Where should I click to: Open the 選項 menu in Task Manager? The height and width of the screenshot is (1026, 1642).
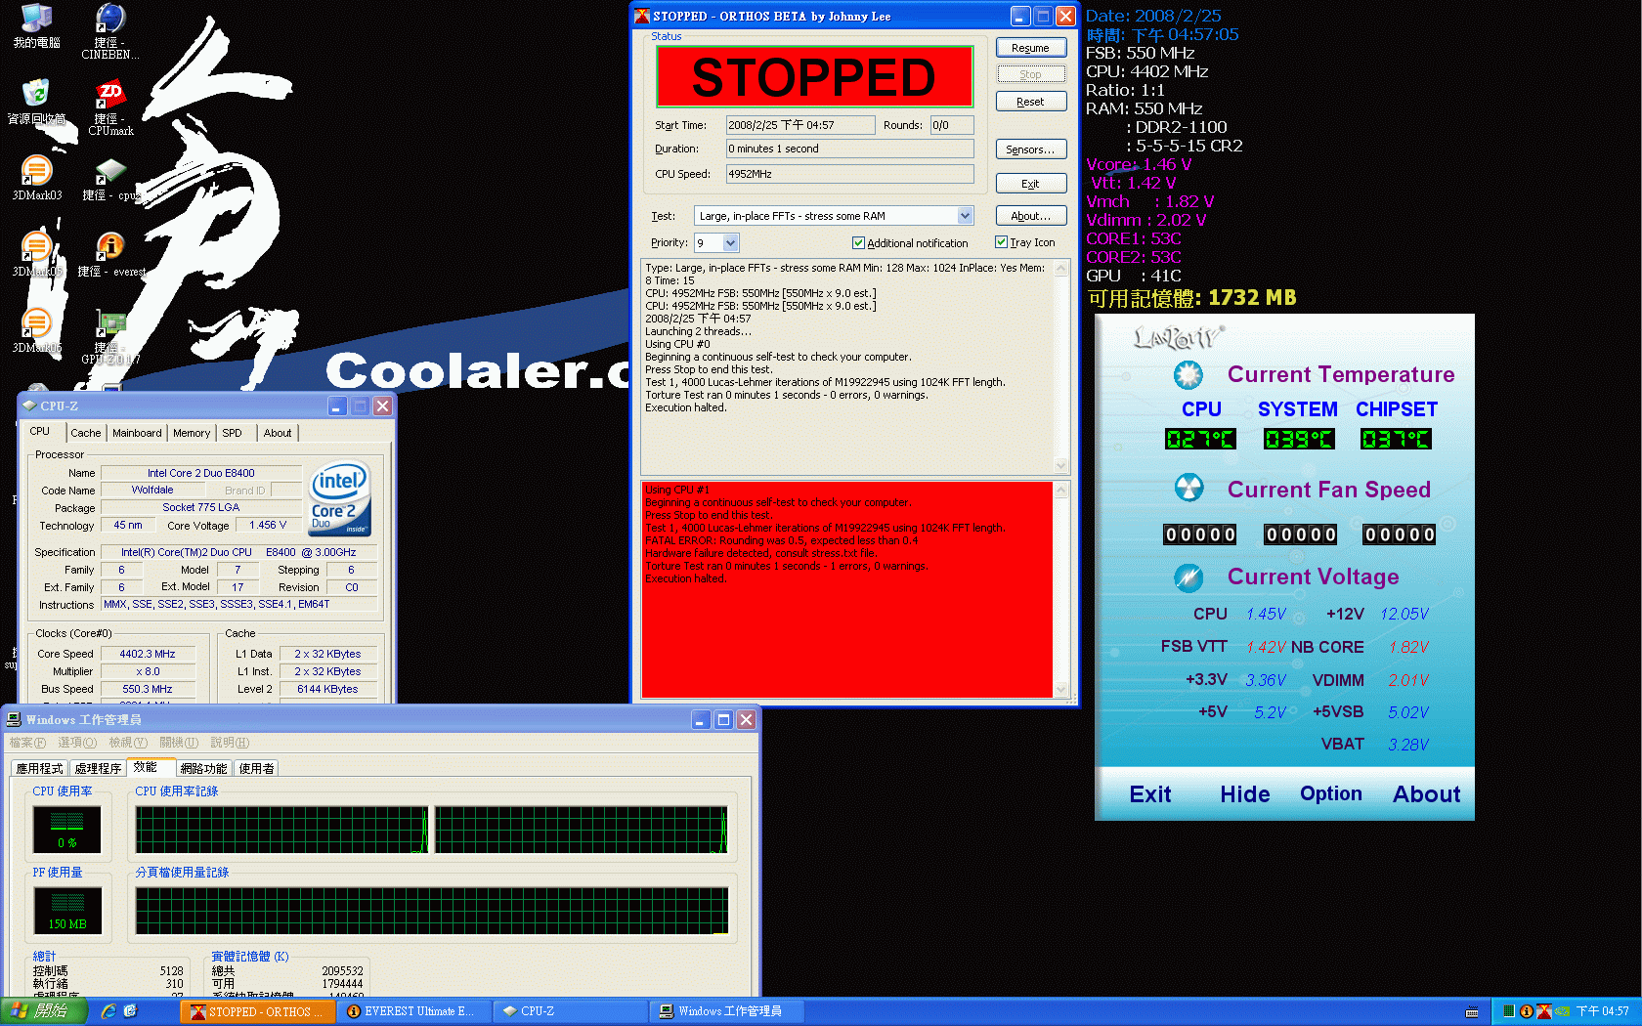77,743
